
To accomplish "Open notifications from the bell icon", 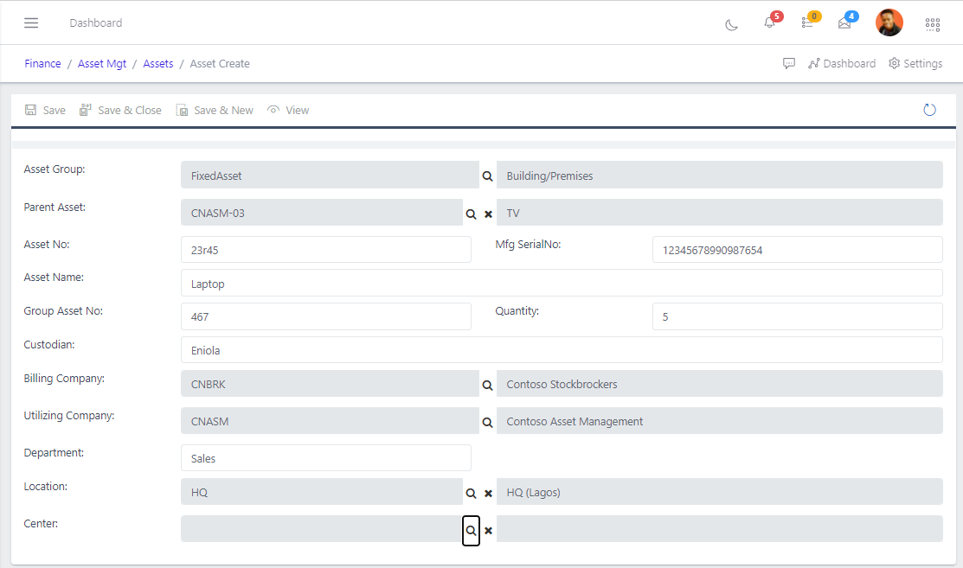I will [770, 24].
